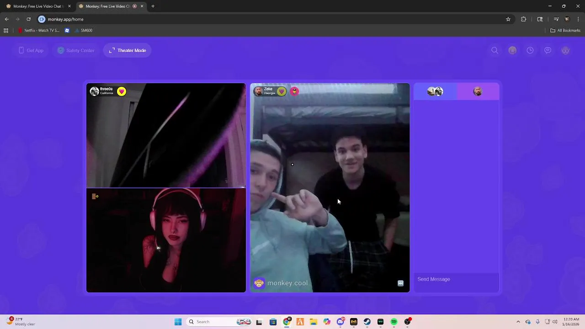Screen dimensions: 585x329
Task: Open Chrome from the taskbar
Action: click(287, 322)
